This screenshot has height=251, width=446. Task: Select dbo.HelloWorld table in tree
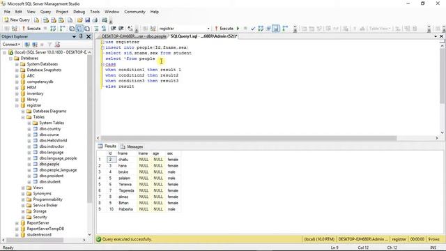(53, 141)
